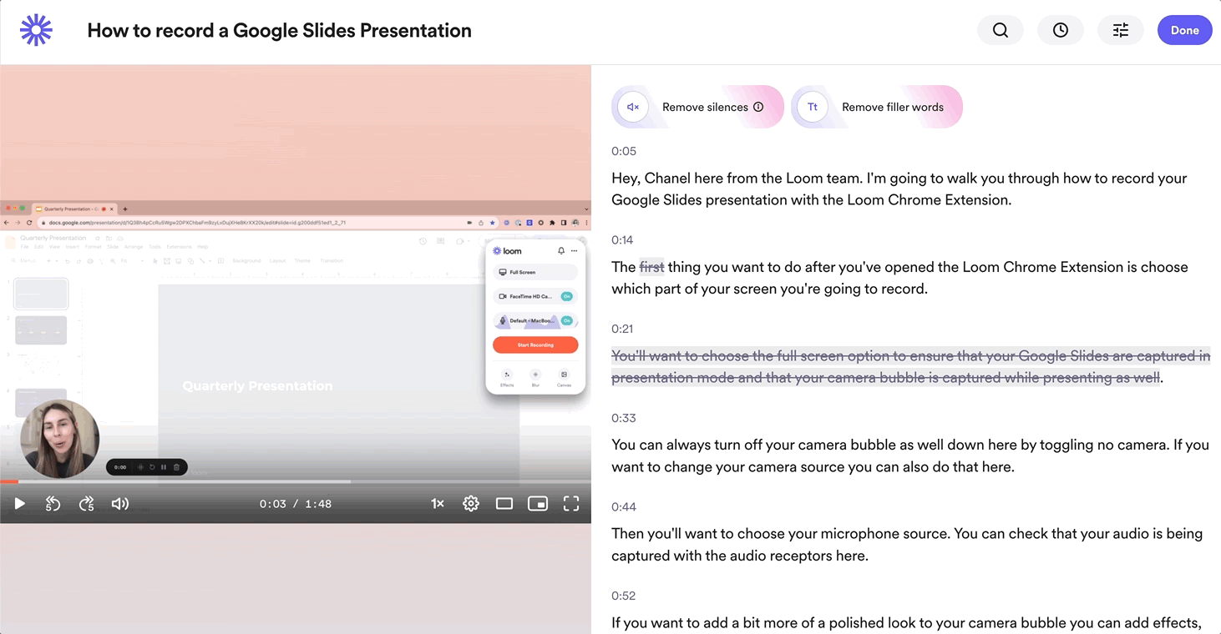Viewport: 1221px width, 634px height.
Task: Toggle theater mode view
Action: pyautogui.click(x=504, y=504)
